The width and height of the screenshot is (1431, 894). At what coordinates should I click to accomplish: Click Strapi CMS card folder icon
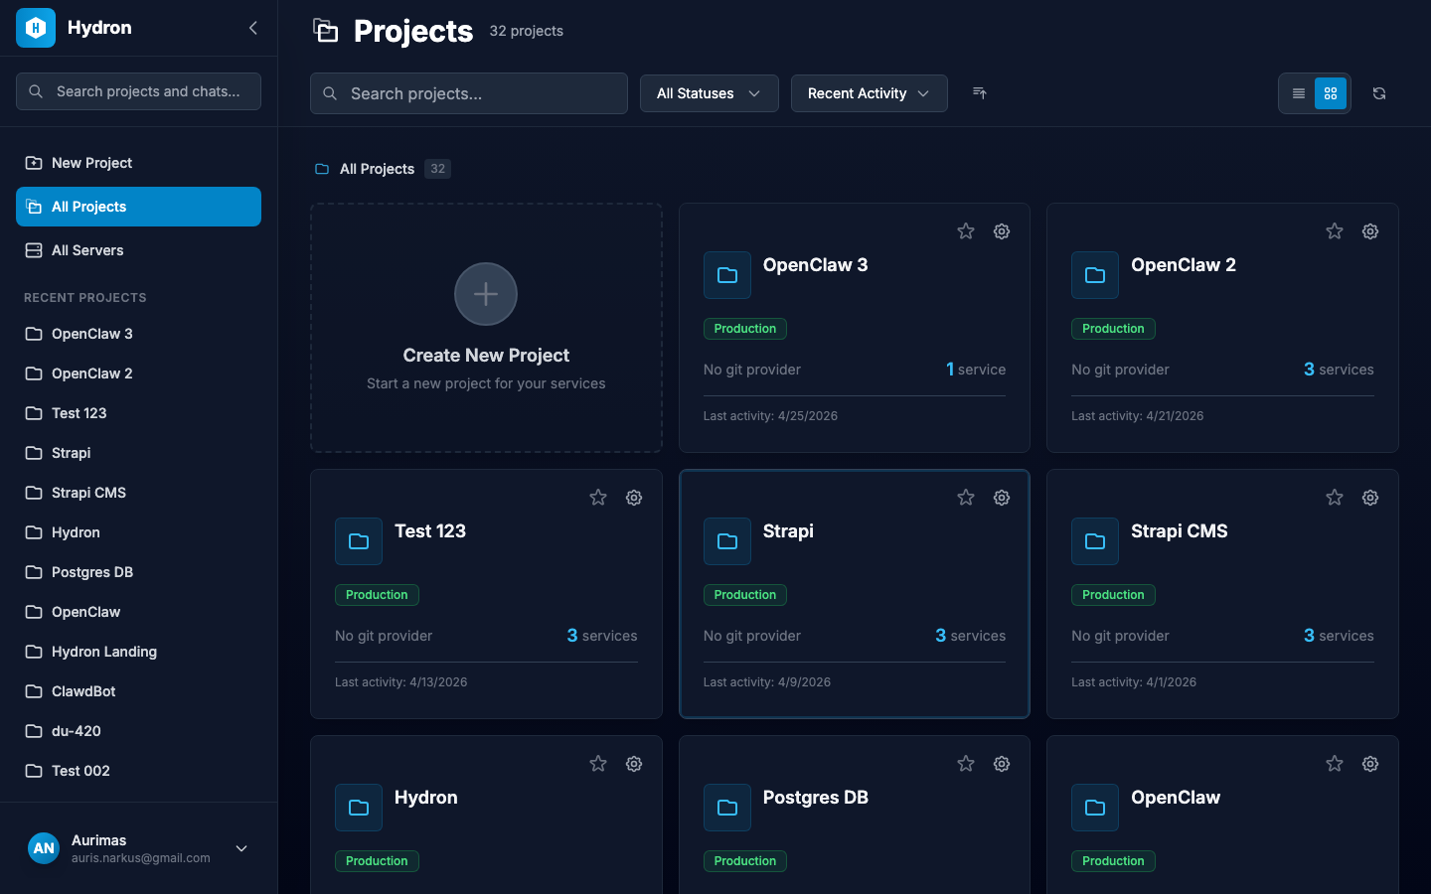pyautogui.click(x=1095, y=541)
